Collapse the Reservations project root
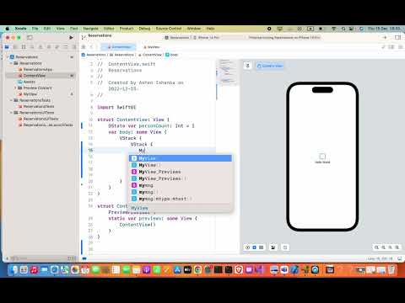Screen dimensions: 405x303 [x=8, y=57]
